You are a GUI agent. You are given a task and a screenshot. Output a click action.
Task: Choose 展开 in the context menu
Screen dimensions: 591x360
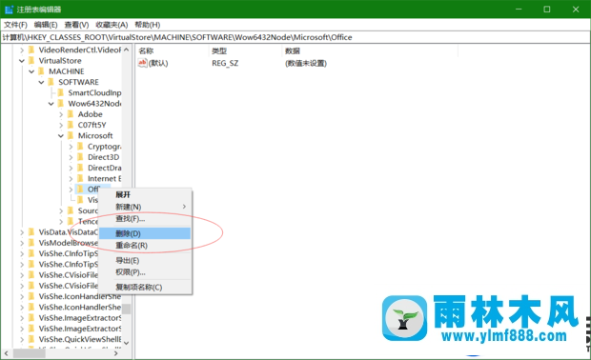pos(146,194)
